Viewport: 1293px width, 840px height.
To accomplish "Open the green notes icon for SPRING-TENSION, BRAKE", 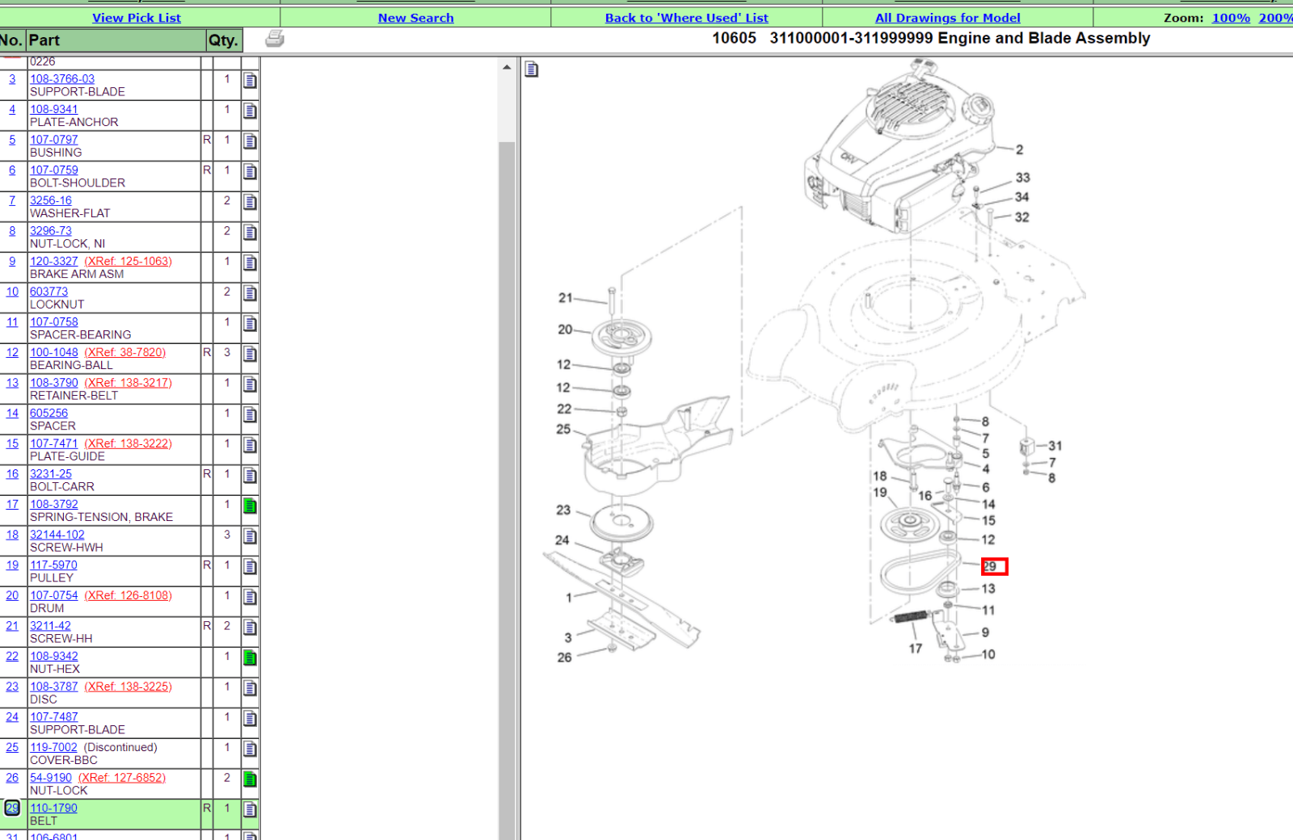I will (x=250, y=506).
